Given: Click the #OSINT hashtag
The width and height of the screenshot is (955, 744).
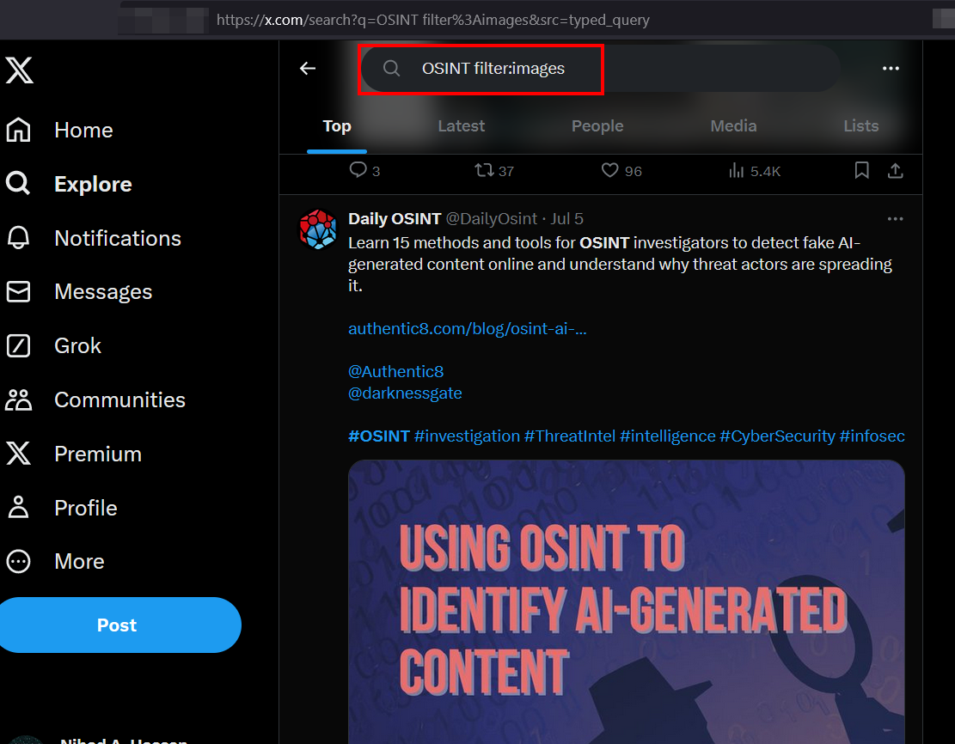Looking at the screenshot, I should (379, 436).
